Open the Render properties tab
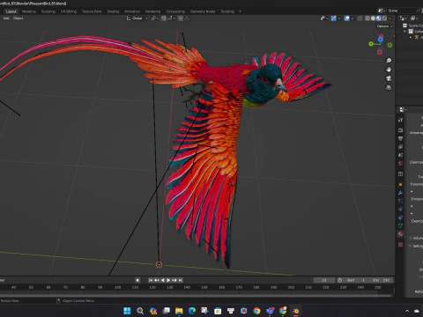423x317 pixels. click(400, 130)
